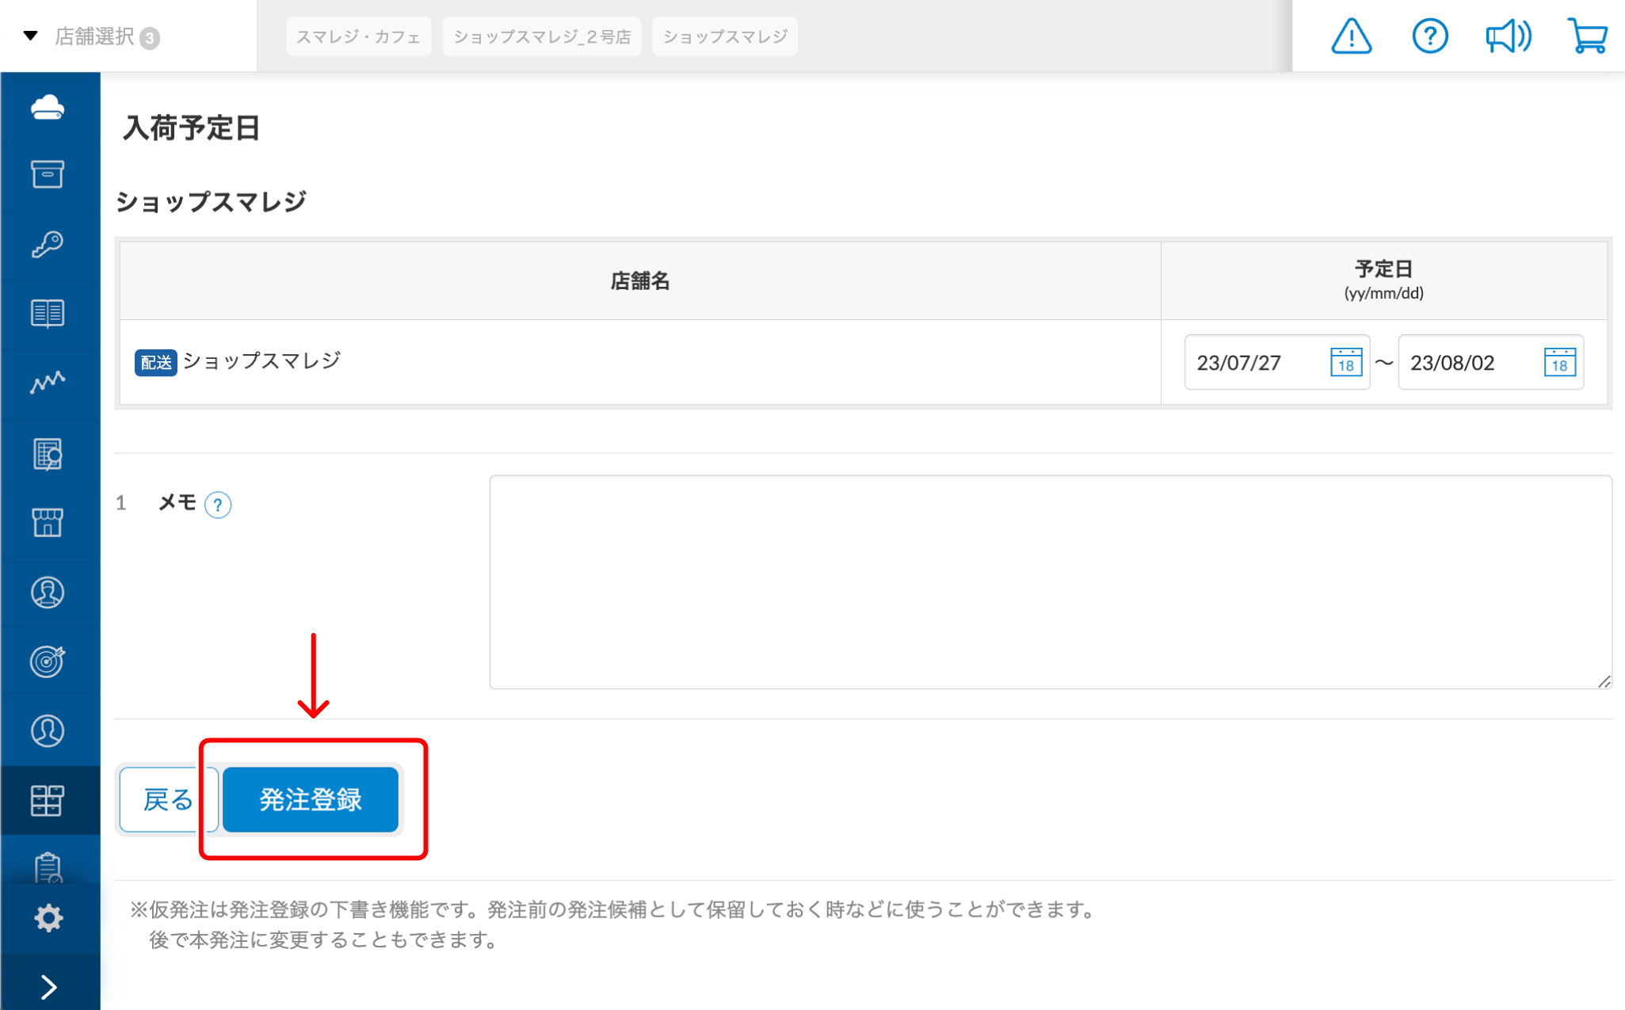Screen dimensions: 1625x1010
Task: Click the memo textarea resize handle
Action: (x=1604, y=681)
